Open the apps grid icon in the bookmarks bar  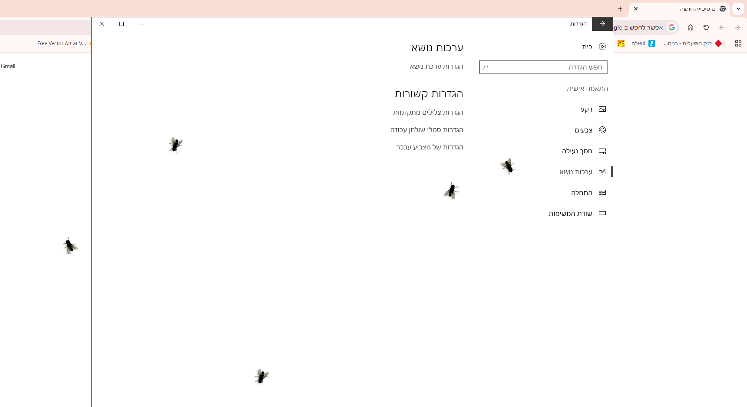pos(738,43)
